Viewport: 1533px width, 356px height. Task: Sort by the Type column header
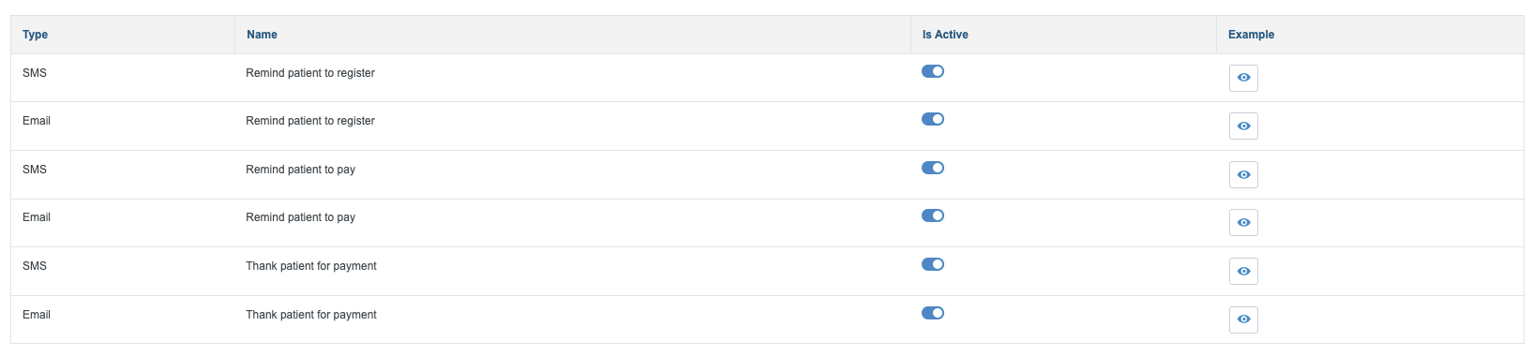(x=35, y=35)
